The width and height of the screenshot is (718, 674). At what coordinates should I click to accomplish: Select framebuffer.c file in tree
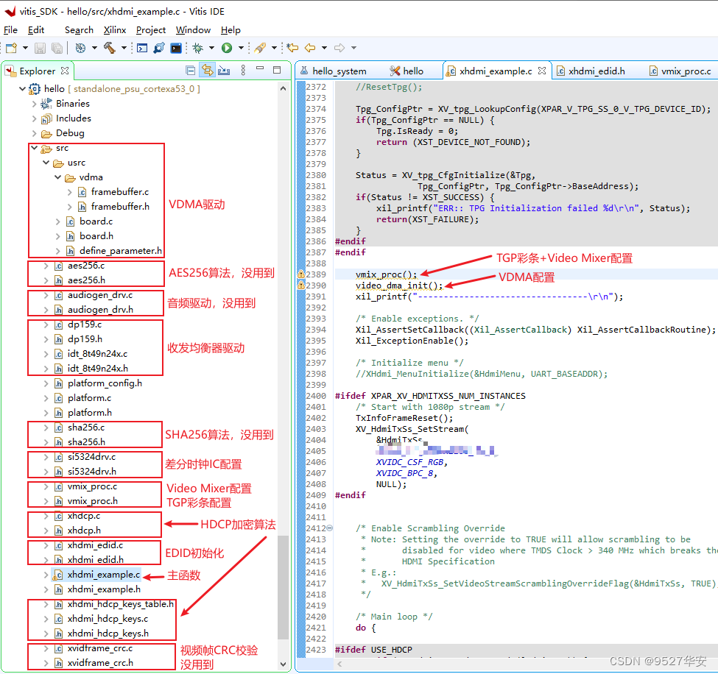click(x=119, y=192)
